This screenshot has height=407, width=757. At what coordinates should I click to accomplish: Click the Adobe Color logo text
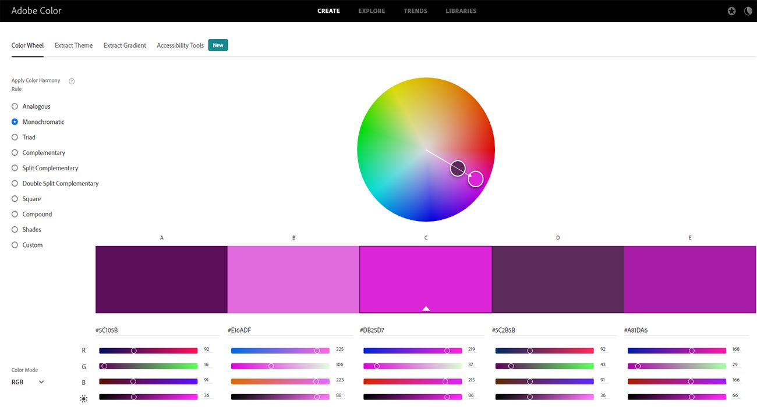tap(36, 11)
